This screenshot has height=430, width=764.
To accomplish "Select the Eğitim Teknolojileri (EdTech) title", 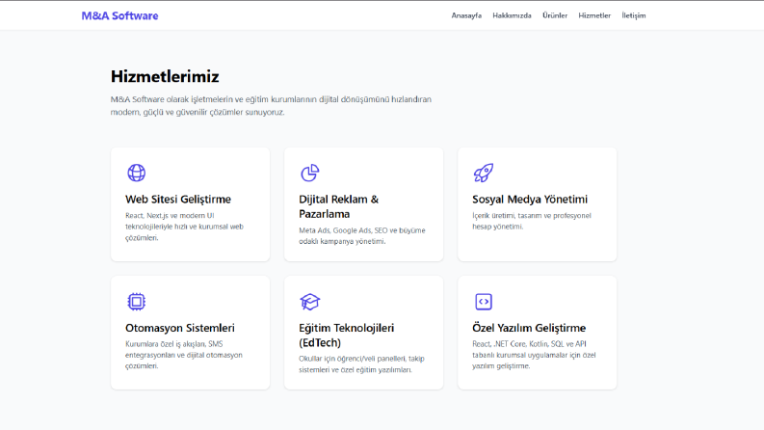I will click(347, 336).
